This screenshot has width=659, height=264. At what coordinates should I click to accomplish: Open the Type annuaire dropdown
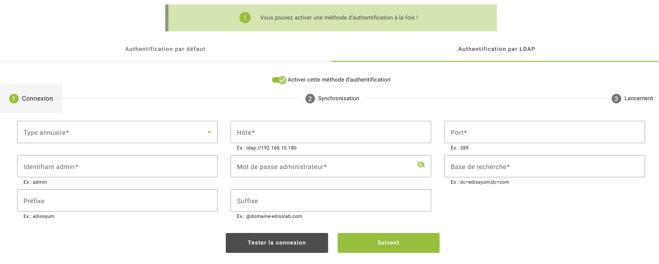click(111, 132)
